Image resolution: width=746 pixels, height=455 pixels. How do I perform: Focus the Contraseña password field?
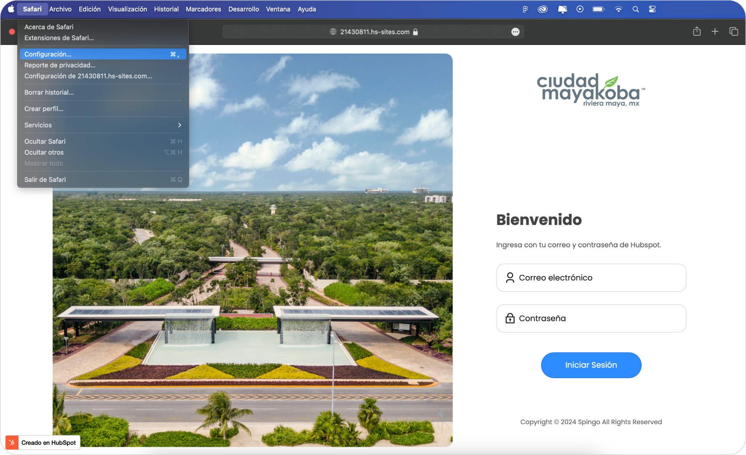pos(591,318)
